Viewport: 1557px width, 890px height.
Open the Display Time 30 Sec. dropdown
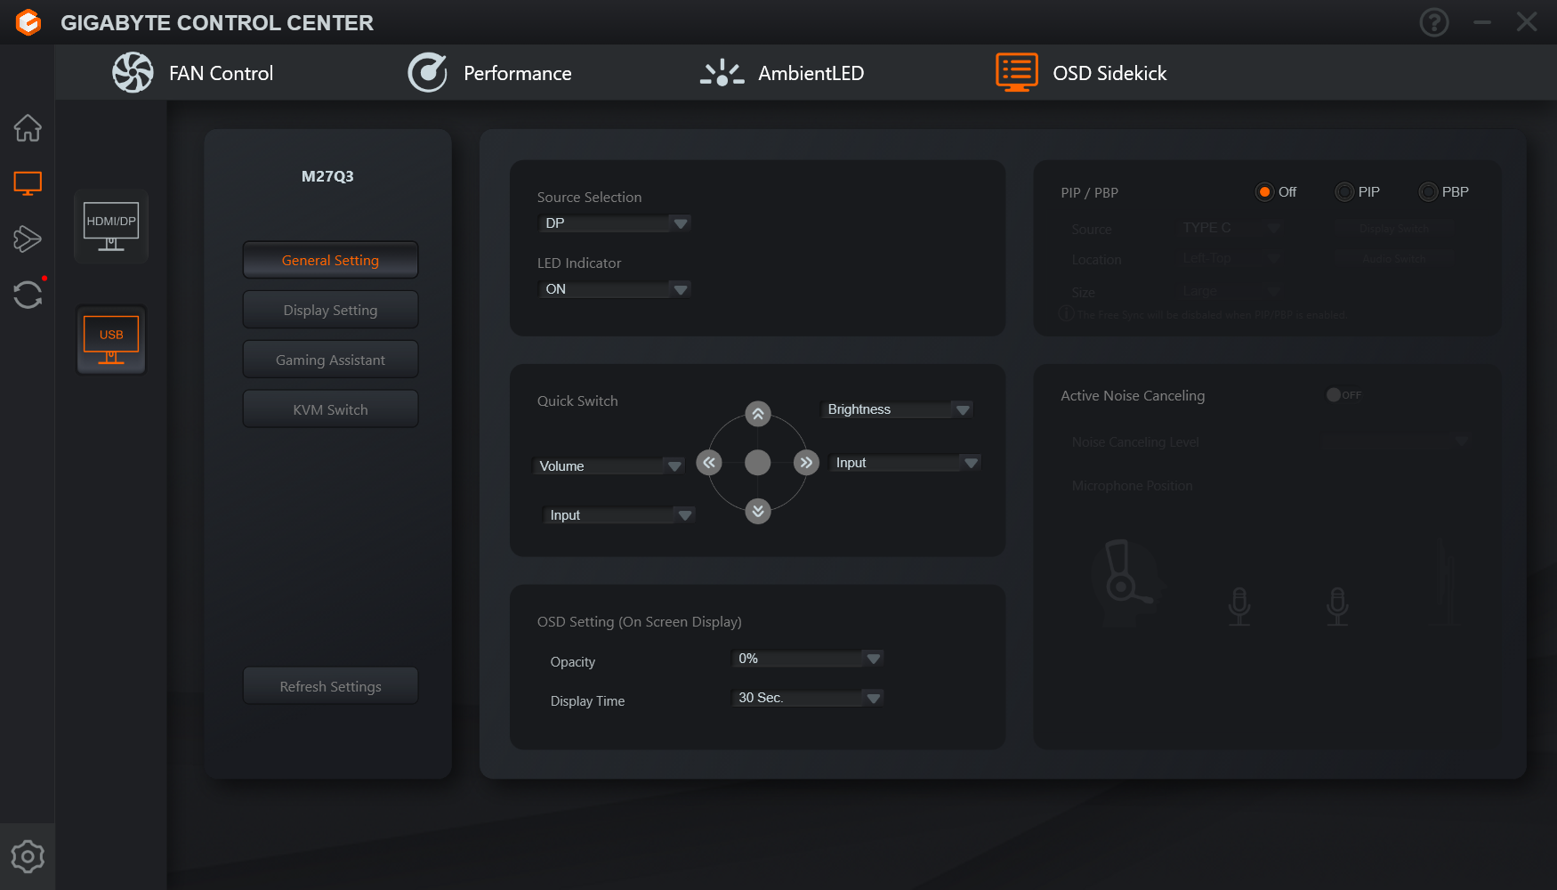click(x=808, y=698)
